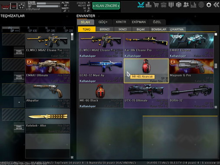Open the gift box package icon
The height and width of the screenshot is (165, 220).
[x=178, y=5]
